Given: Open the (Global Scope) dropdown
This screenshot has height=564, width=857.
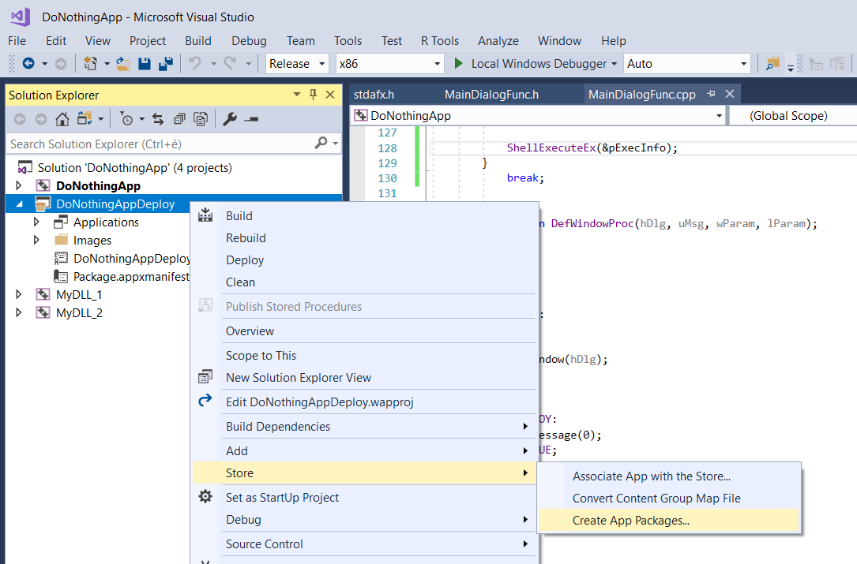Looking at the screenshot, I should coord(793,116).
